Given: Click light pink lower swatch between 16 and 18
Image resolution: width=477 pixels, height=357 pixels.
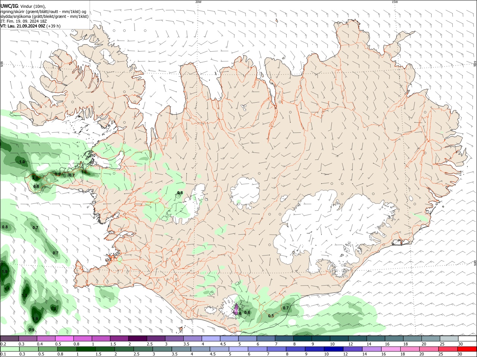Looking at the screenshot, I should (391, 349).
